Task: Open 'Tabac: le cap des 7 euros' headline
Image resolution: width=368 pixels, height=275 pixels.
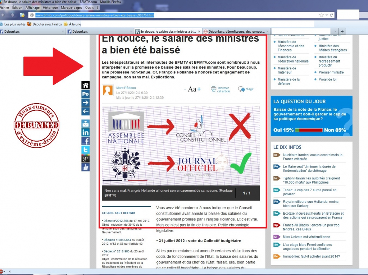Action: [x=310, y=192]
